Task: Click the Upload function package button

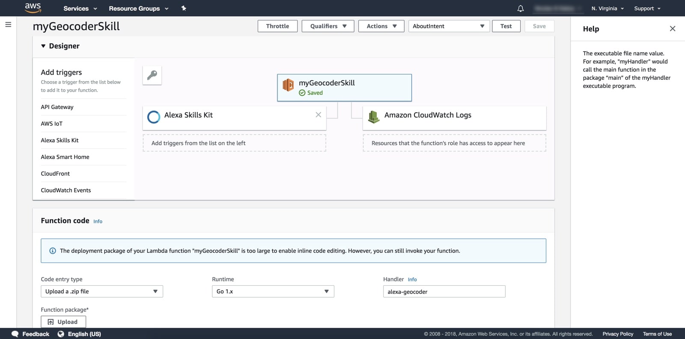Action: [63, 322]
